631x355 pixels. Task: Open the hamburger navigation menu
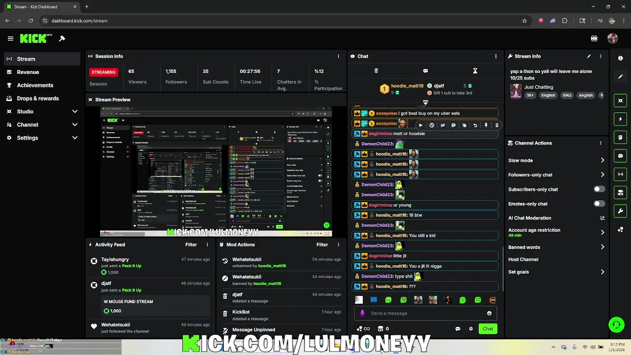[10, 38]
